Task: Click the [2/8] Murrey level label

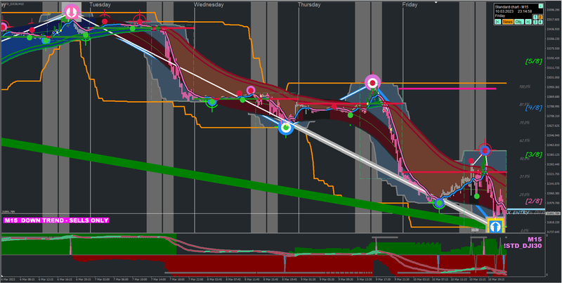Action: click(x=533, y=202)
